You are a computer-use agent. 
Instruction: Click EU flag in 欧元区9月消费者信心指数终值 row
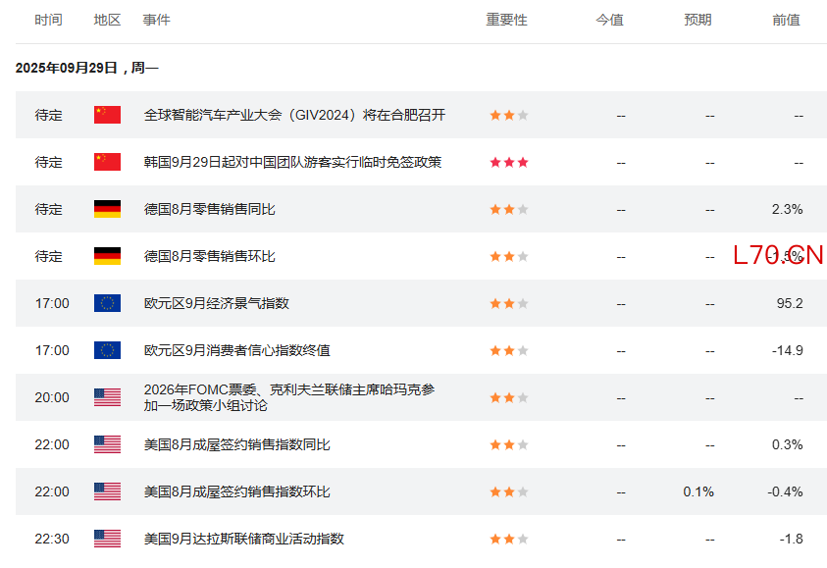point(107,350)
